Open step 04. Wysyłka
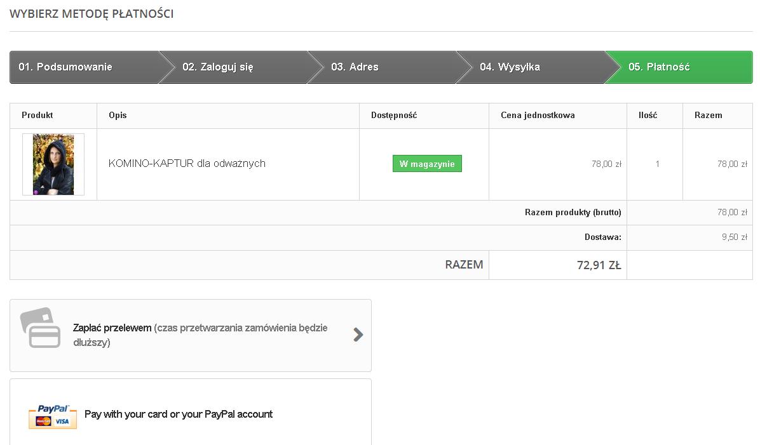 point(510,67)
